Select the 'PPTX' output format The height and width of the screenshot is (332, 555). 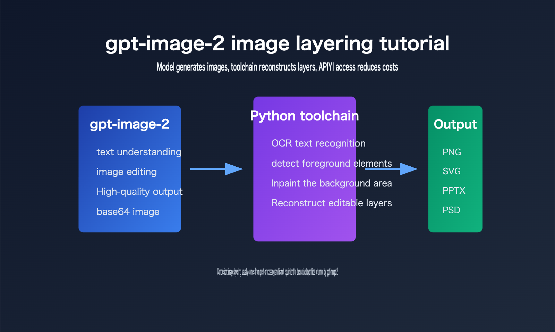[x=454, y=191]
